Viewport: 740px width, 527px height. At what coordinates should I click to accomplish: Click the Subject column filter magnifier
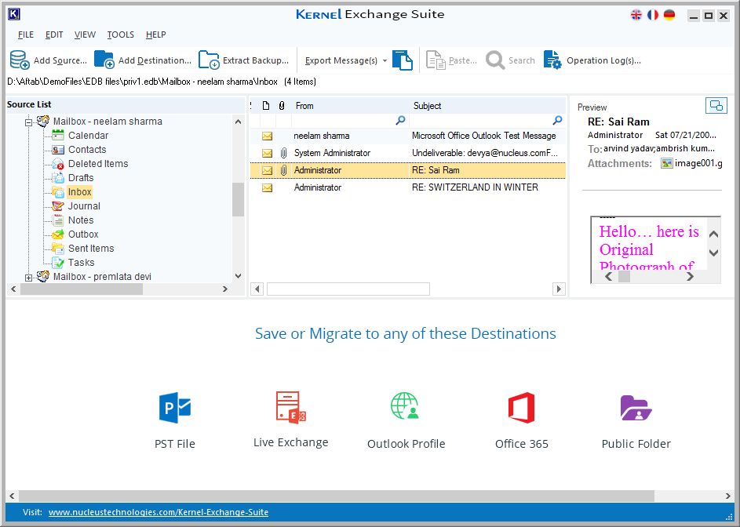tap(557, 120)
